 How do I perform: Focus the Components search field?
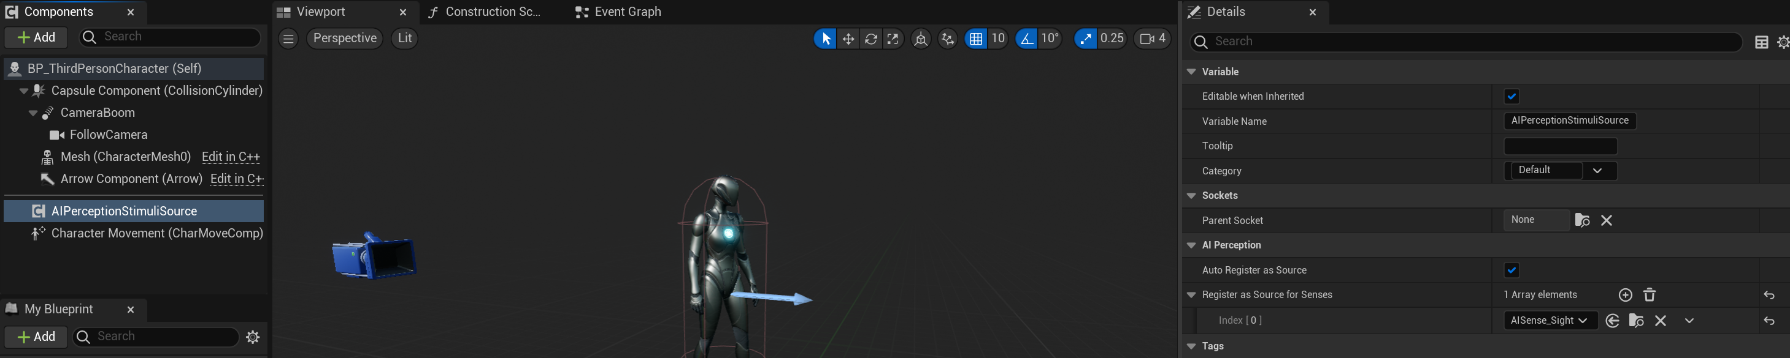tap(169, 37)
